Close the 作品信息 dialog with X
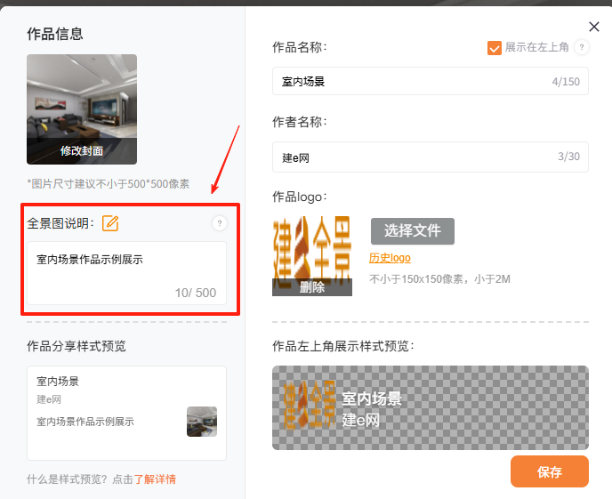This screenshot has height=499, width=612. click(x=594, y=28)
